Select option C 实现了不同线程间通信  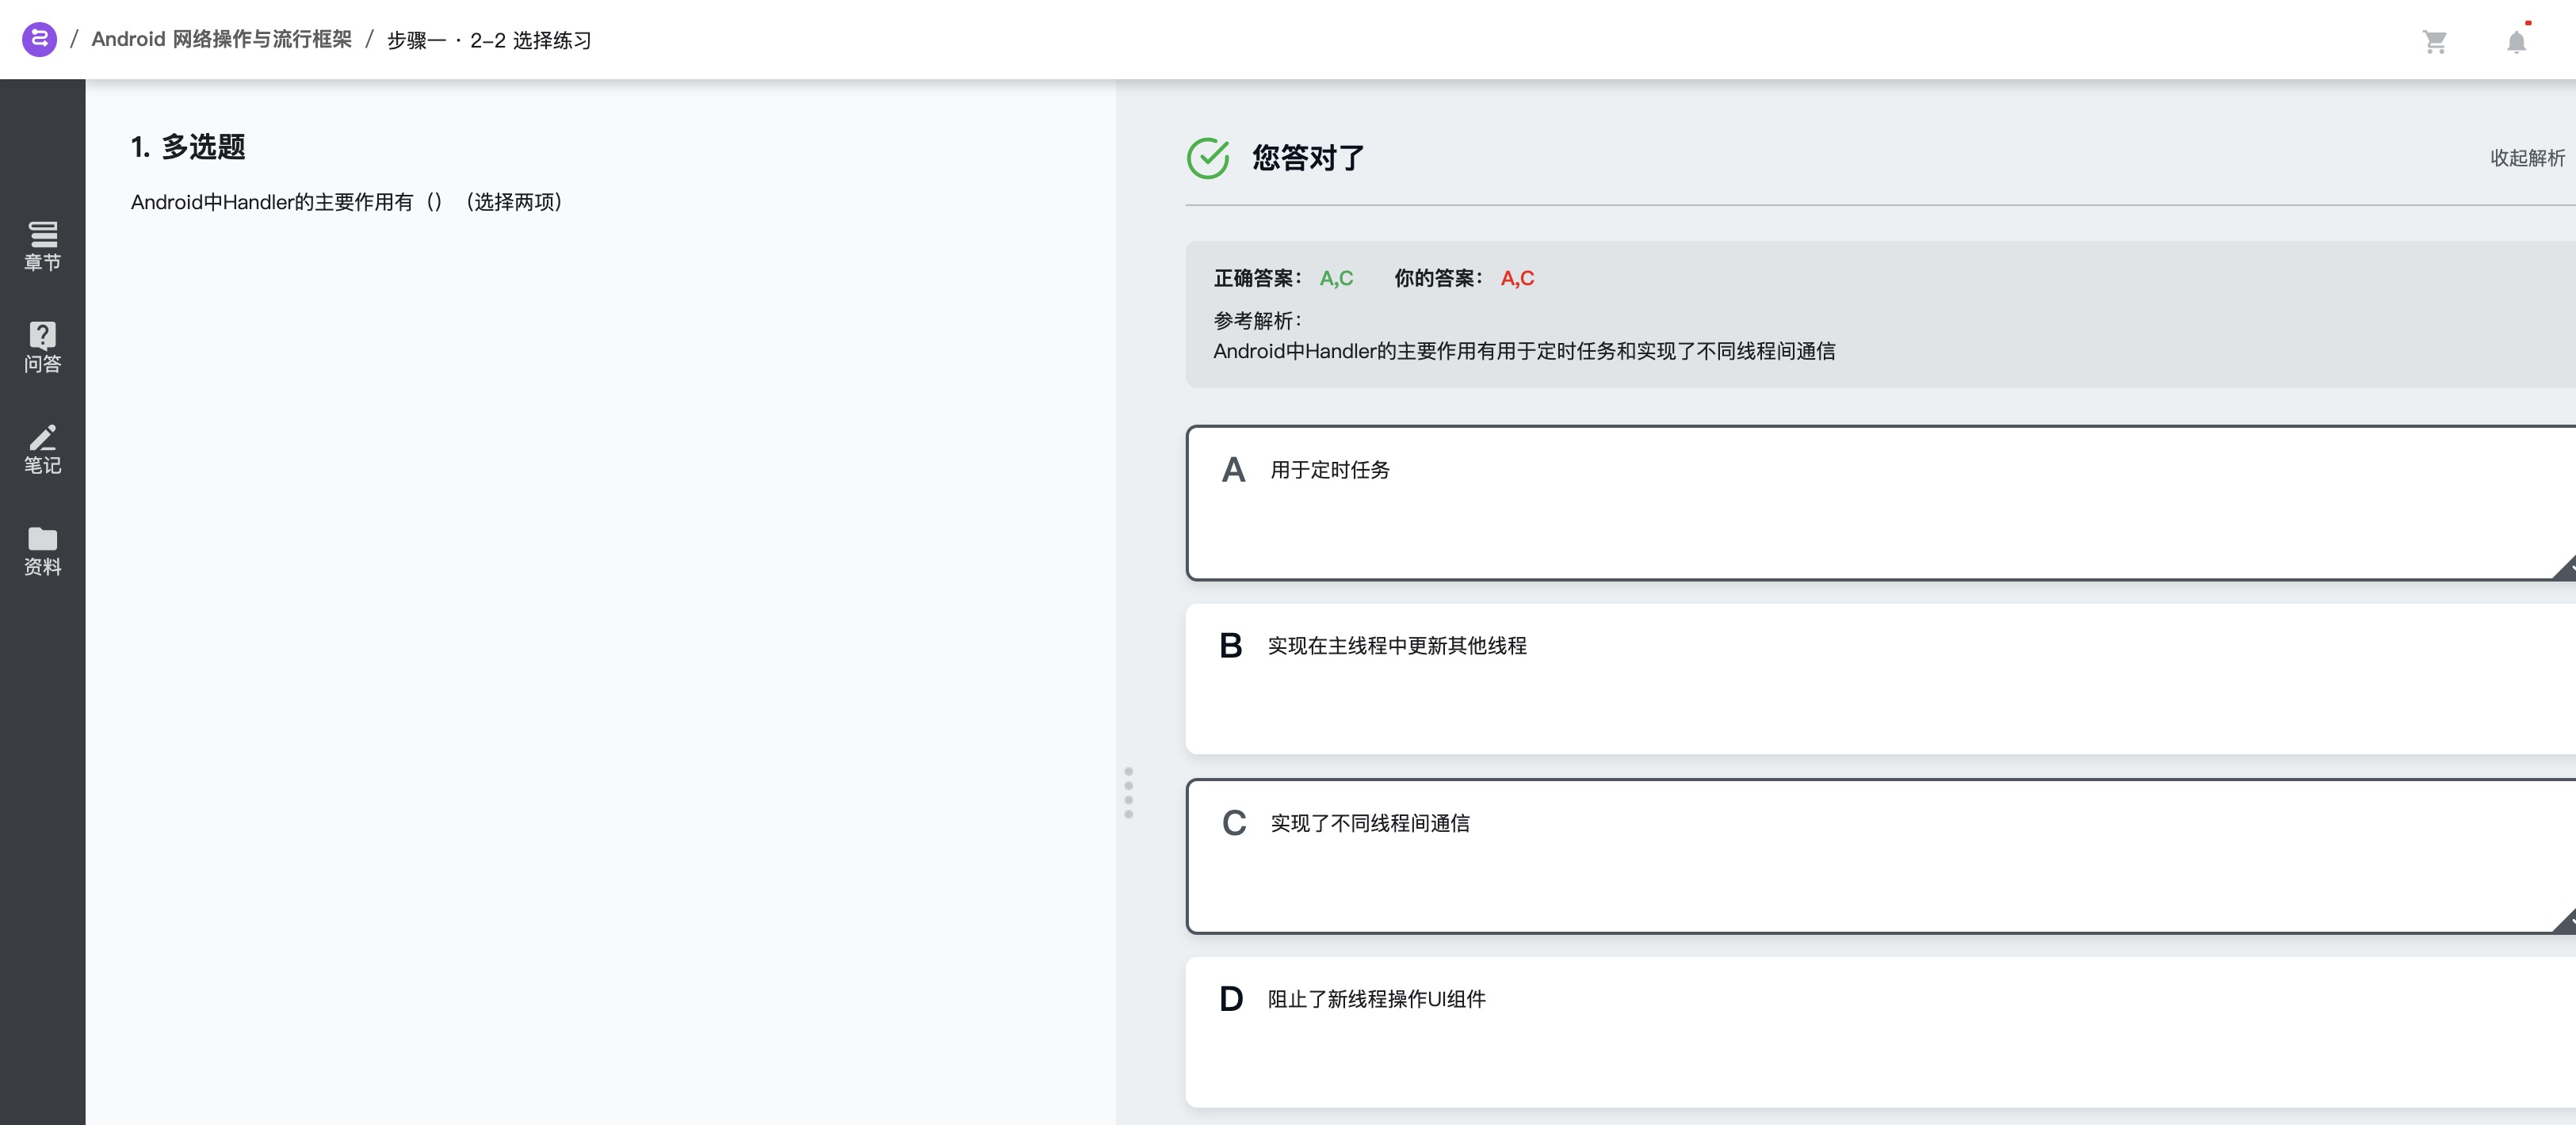click(x=1880, y=856)
